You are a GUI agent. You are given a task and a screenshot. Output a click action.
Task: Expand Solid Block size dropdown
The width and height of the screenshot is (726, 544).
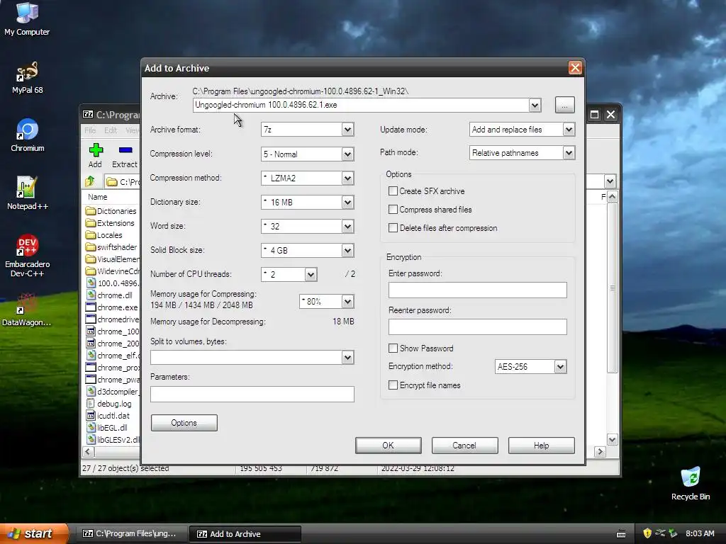[x=347, y=250]
